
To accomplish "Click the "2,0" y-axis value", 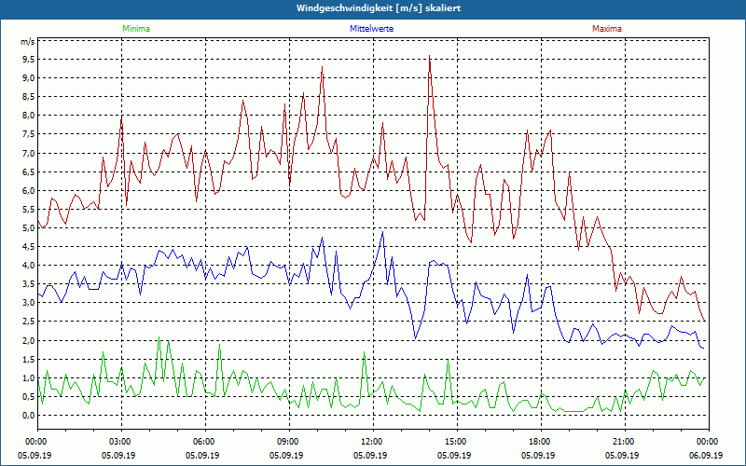I will coord(29,340).
